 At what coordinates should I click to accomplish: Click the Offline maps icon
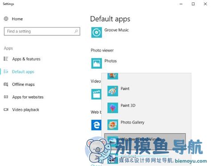[6, 84]
